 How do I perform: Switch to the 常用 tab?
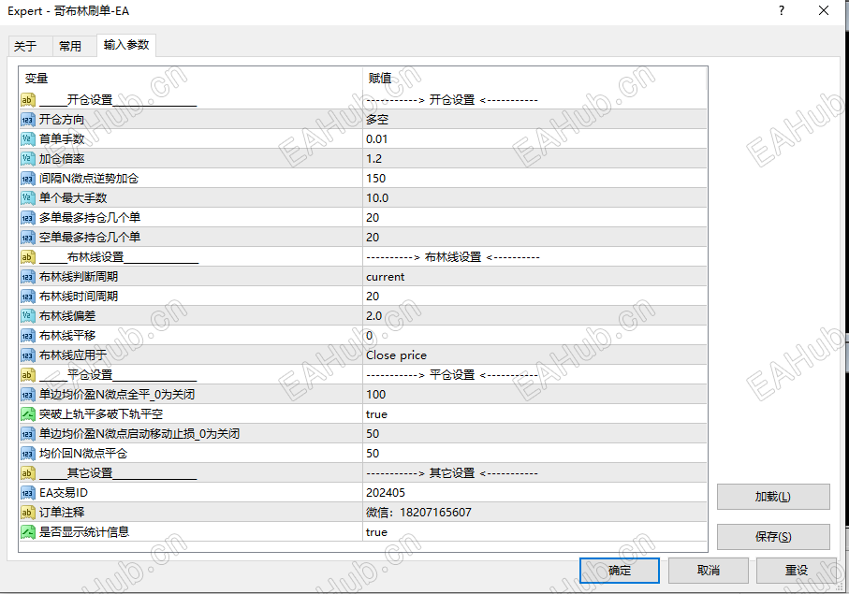[x=73, y=44]
